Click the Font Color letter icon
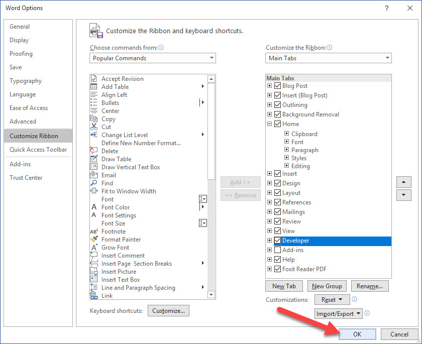 tap(93, 207)
